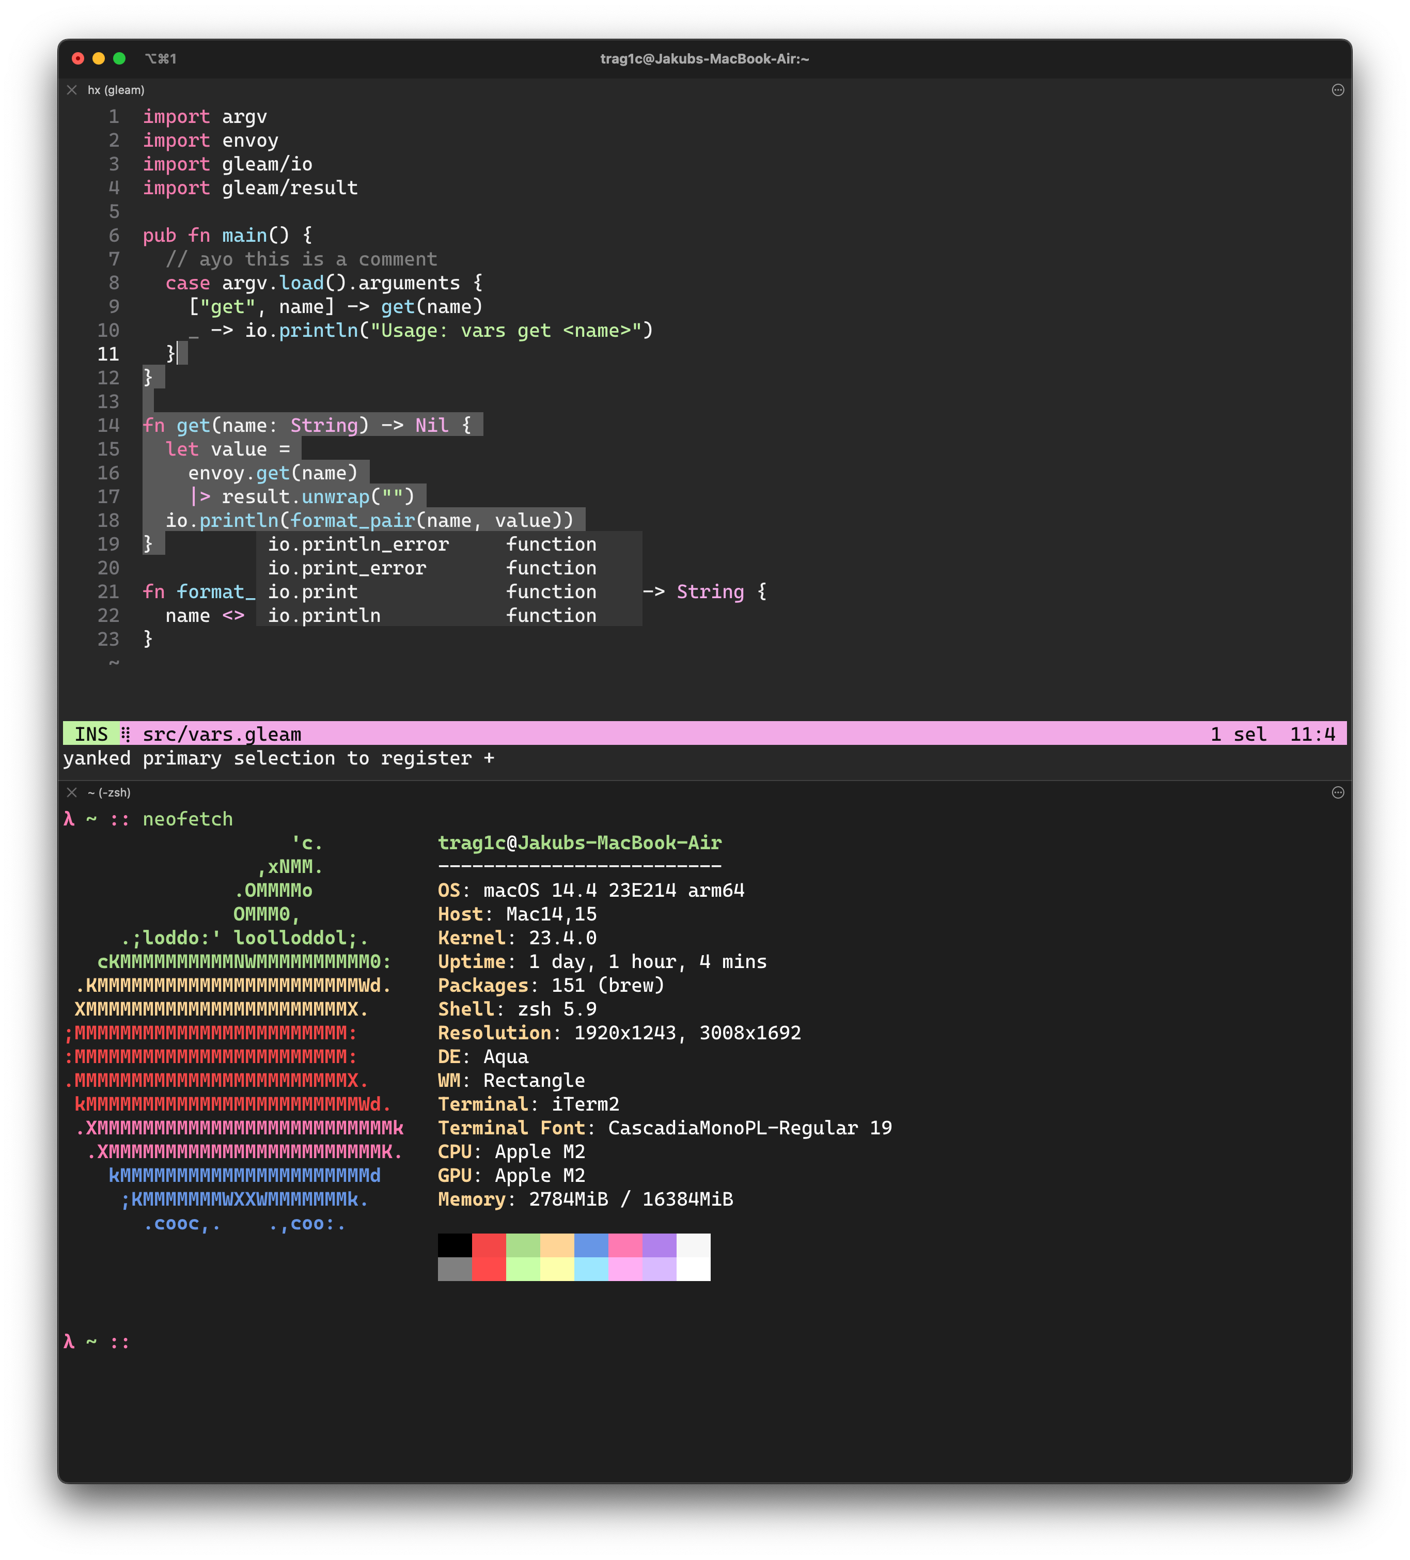Click 'gleam/io' on line 3

(x=267, y=164)
